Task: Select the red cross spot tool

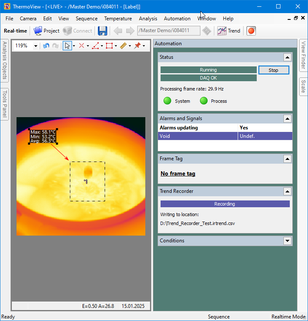Action: 81,46
